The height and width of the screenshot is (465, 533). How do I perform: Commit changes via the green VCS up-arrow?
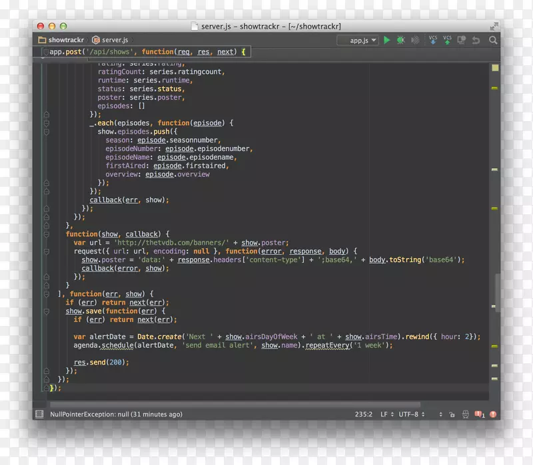[x=447, y=40]
